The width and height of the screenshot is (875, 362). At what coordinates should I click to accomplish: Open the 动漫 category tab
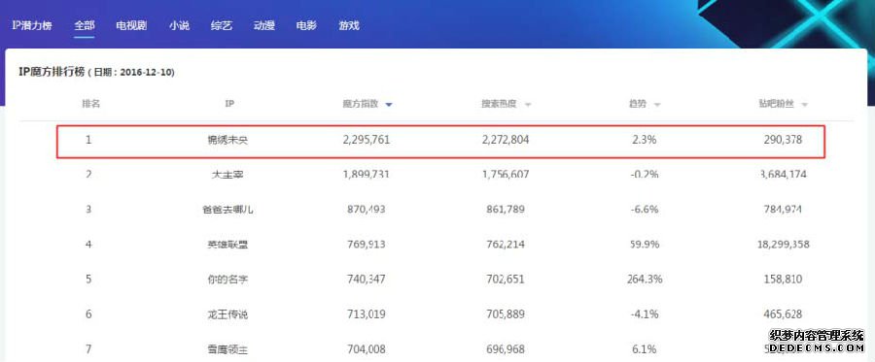tap(263, 25)
